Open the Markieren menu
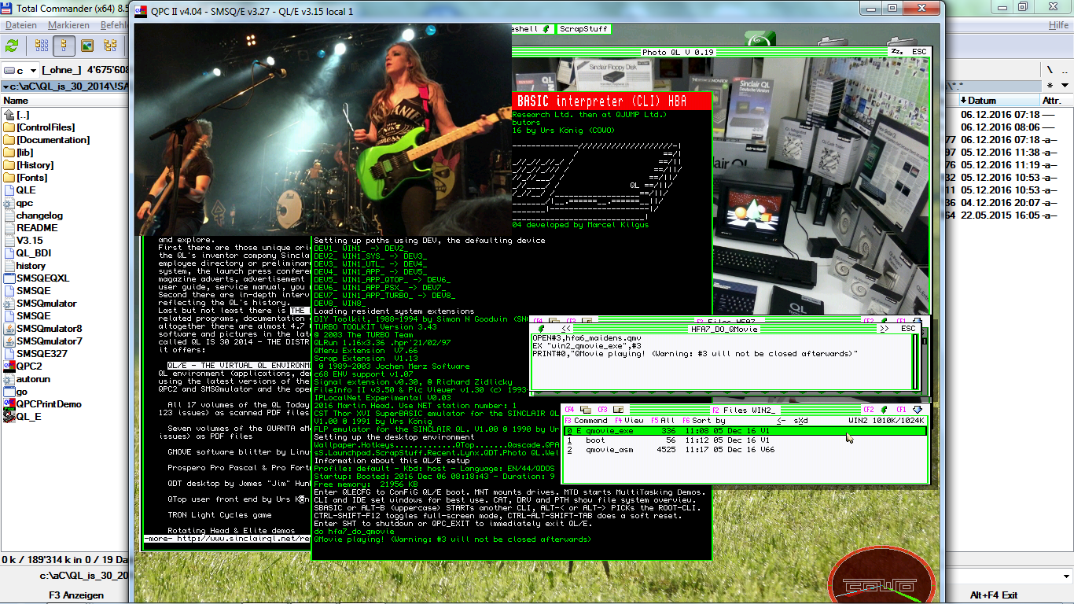The width and height of the screenshot is (1074, 604). [68, 25]
